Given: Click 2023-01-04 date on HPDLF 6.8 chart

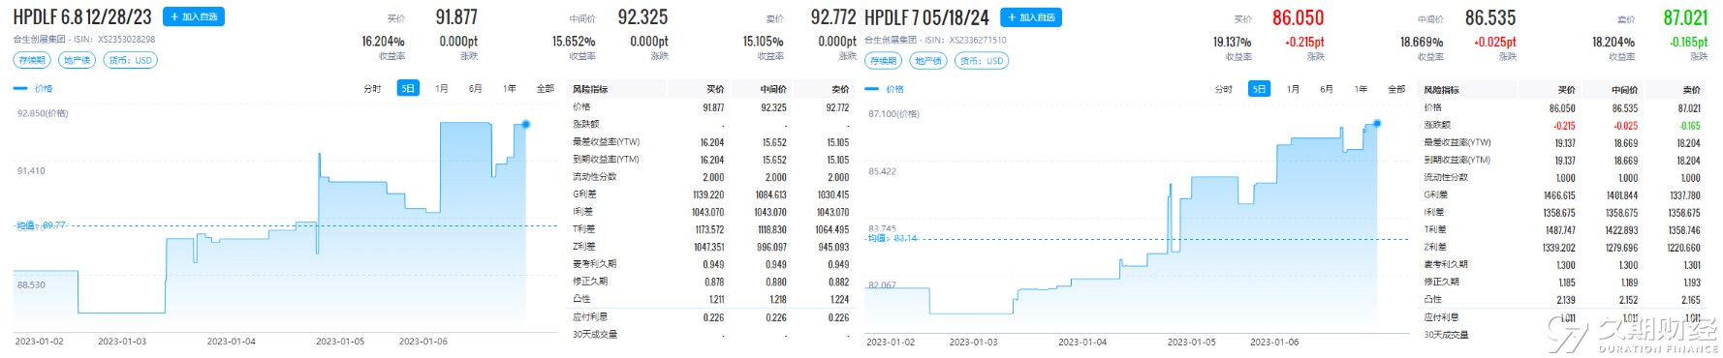Looking at the screenshot, I should 232,342.
